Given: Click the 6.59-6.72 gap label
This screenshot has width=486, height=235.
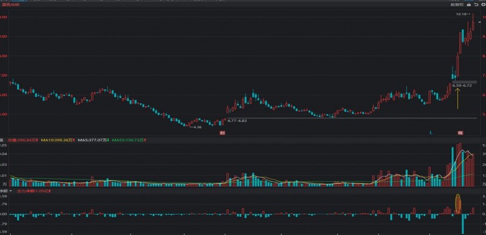Looking at the screenshot, I should click(x=462, y=86).
